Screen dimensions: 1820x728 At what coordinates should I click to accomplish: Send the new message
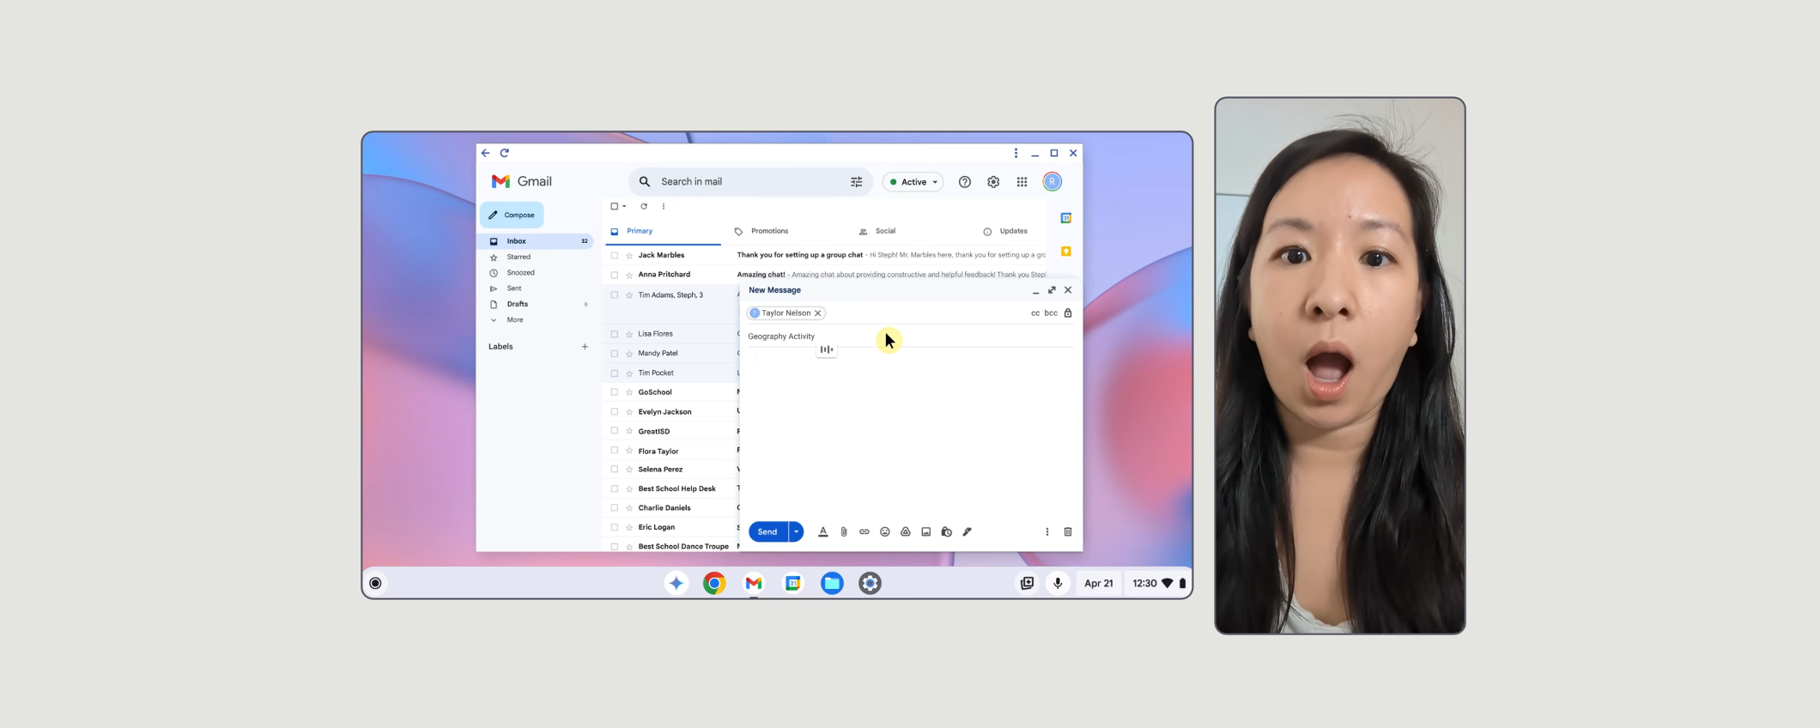pyautogui.click(x=767, y=532)
